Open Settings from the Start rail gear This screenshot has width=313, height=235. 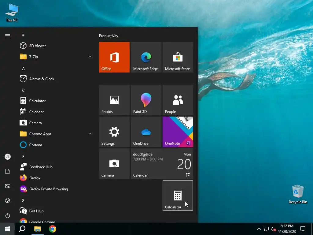8,201
